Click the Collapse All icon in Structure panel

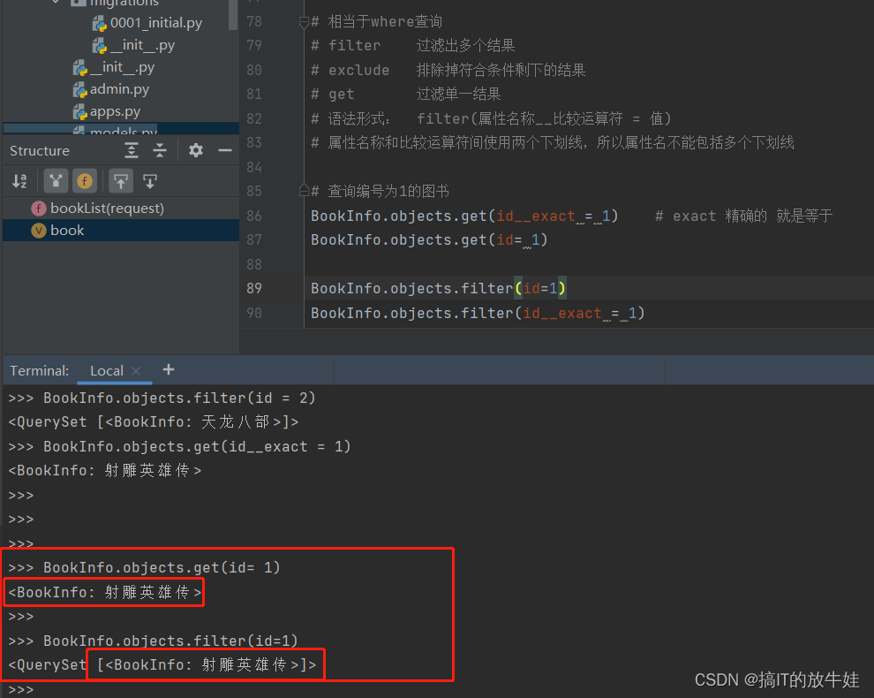160,150
